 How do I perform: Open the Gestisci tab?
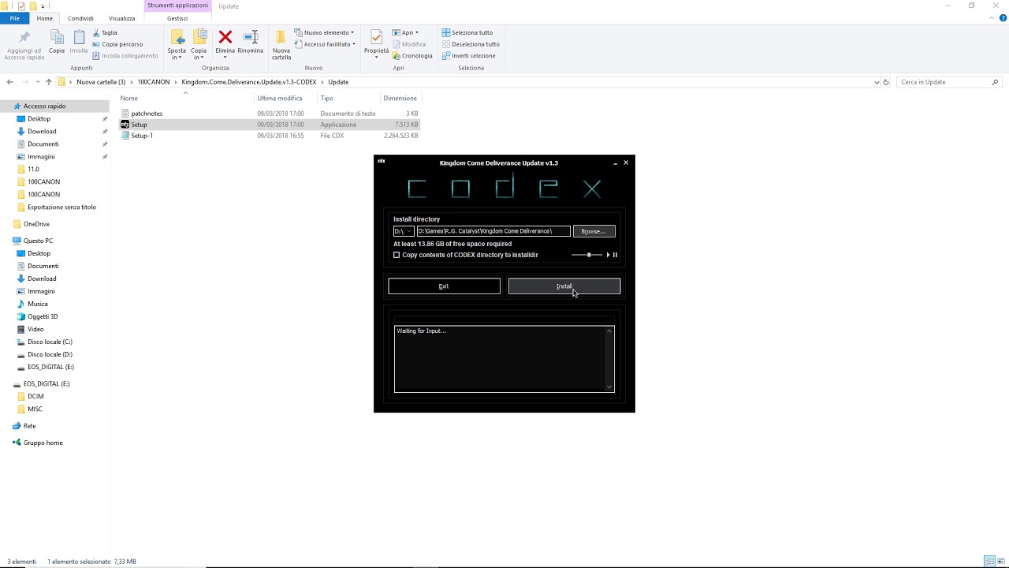pos(177,18)
